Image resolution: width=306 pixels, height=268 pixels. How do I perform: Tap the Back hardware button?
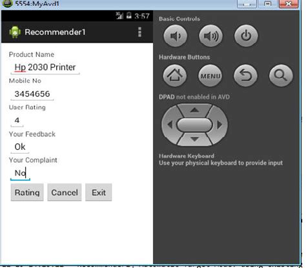[x=245, y=76]
